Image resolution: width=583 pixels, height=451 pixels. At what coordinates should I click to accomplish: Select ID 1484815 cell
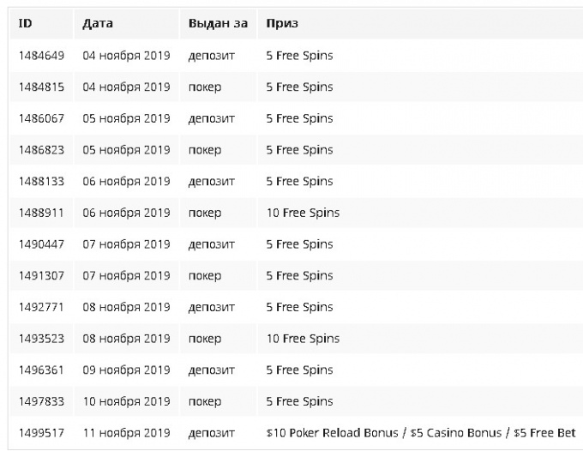point(42,87)
